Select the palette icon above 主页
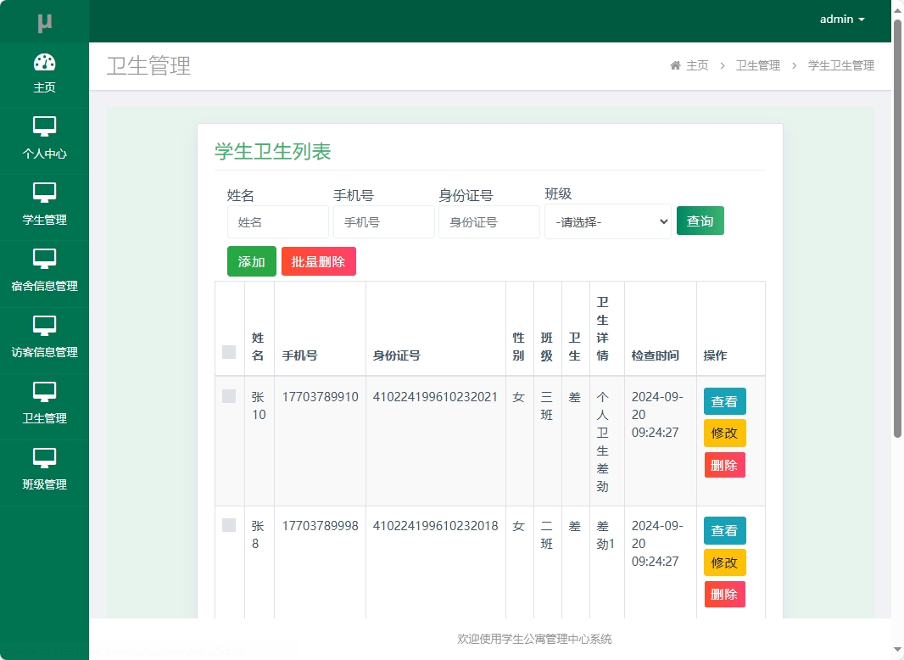 coord(45,64)
